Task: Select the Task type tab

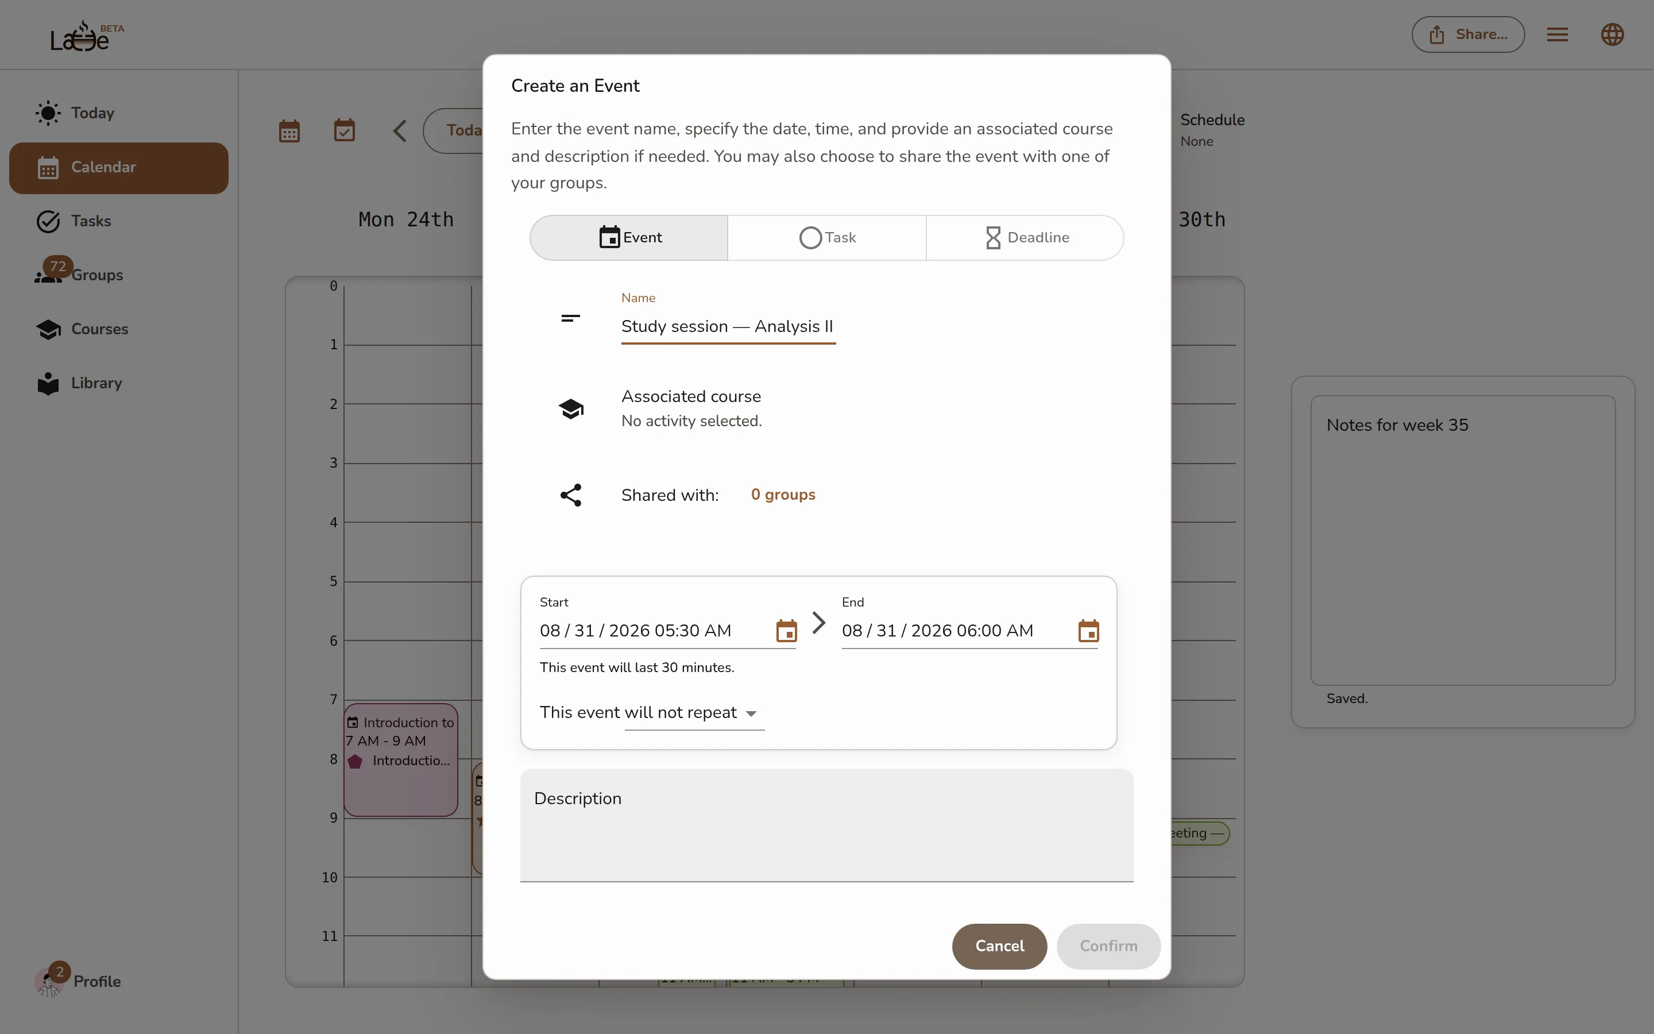Action: 827,237
